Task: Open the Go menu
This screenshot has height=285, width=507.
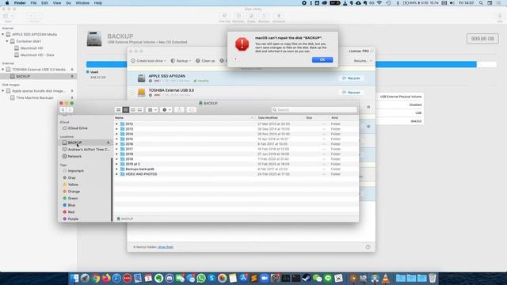Action: tap(68, 3)
